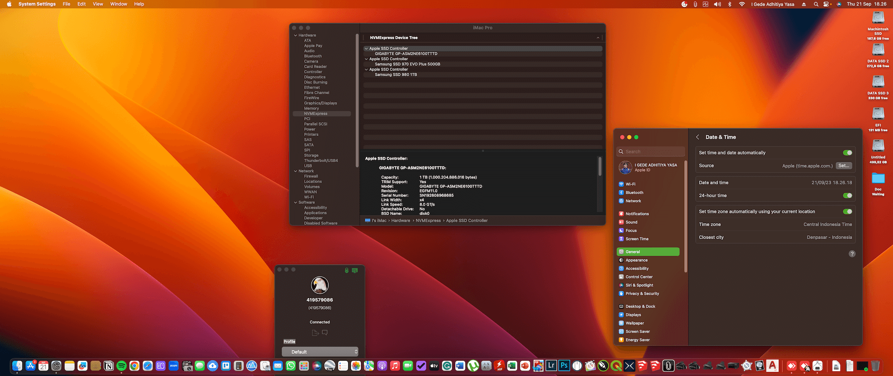Open Finder from the Dock

pyautogui.click(x=17, y=366)
